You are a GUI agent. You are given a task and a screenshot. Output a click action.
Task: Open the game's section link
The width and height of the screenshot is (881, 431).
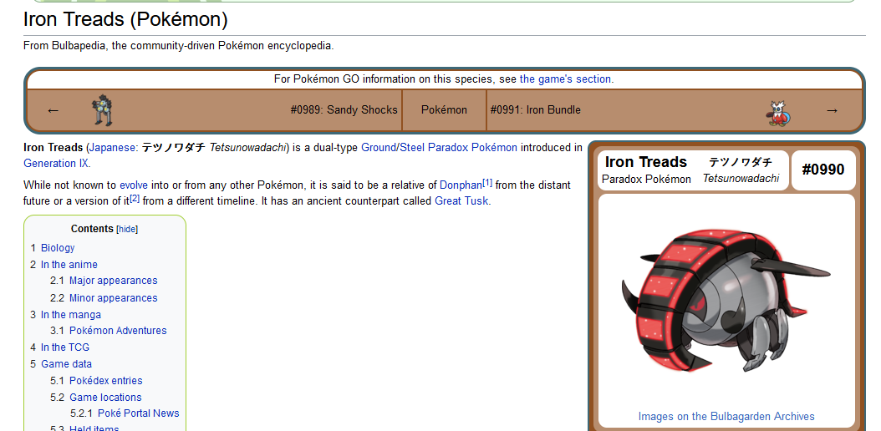click(x=565, y=79)
